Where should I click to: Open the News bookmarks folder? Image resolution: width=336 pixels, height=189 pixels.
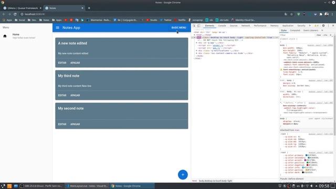44,20
